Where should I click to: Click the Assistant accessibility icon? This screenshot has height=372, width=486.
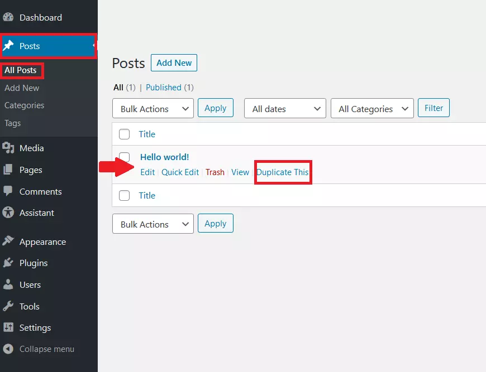click(x=8, y=212)
